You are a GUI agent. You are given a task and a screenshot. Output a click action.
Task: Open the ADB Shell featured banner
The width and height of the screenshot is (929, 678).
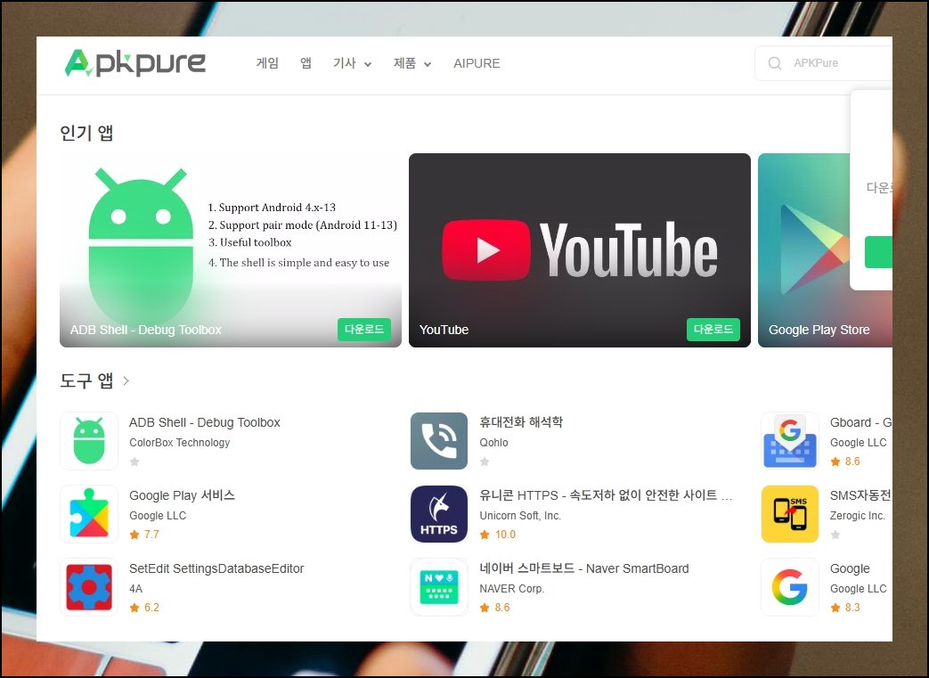tap(231, 250)
